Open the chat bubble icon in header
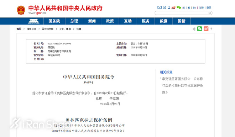The image size is (235, 137). (164, 7)
